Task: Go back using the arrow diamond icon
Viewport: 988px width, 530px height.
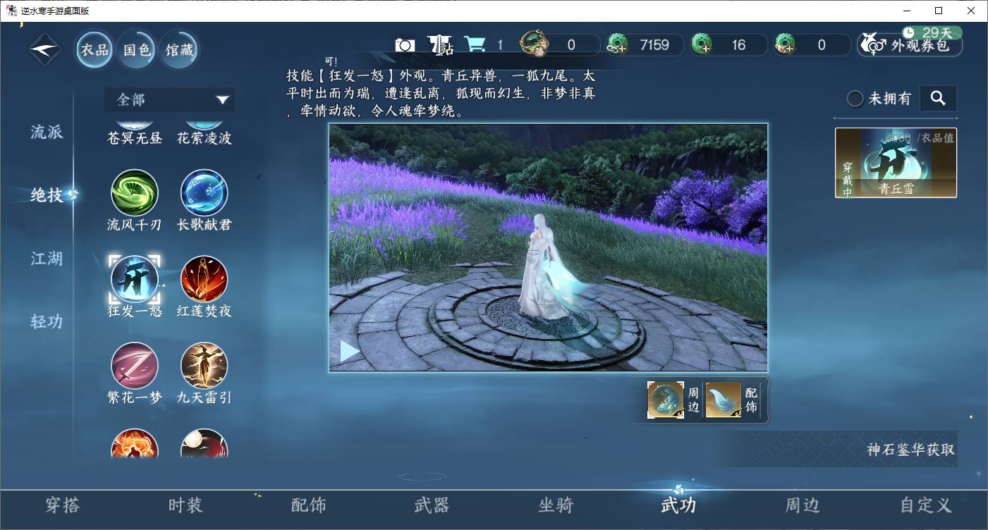Action: [x=44, y=49]
